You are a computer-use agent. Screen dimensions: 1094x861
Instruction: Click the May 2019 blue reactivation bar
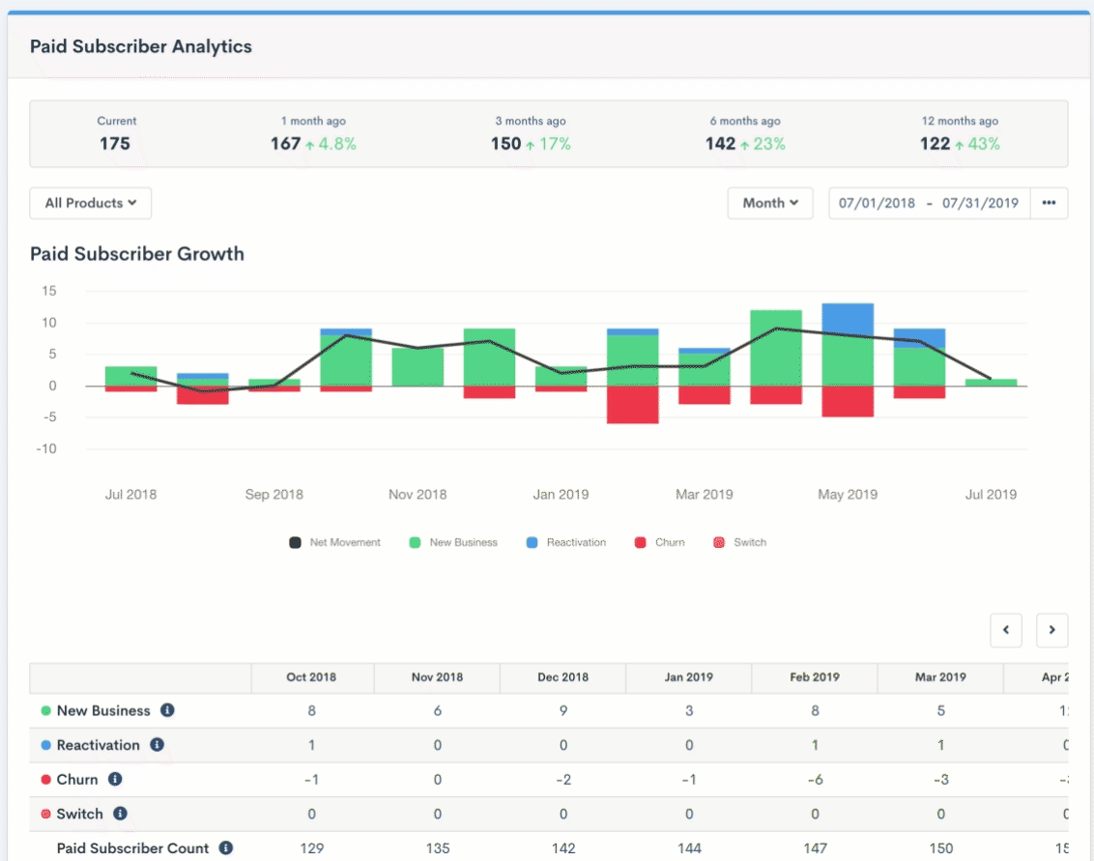coord(848,317)
